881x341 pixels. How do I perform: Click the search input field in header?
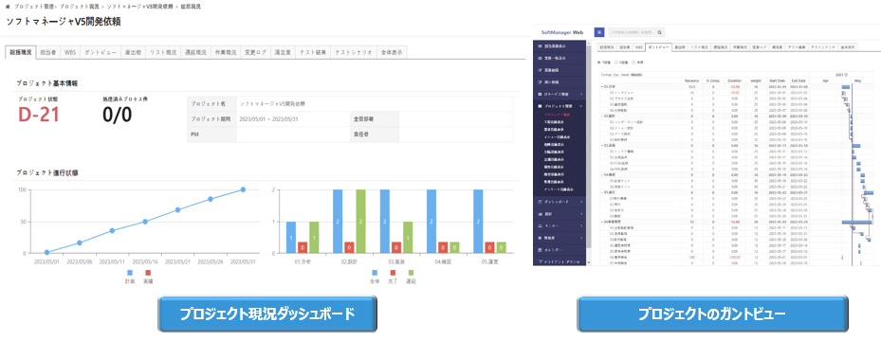pyautogui.click(x=632, y=32)
